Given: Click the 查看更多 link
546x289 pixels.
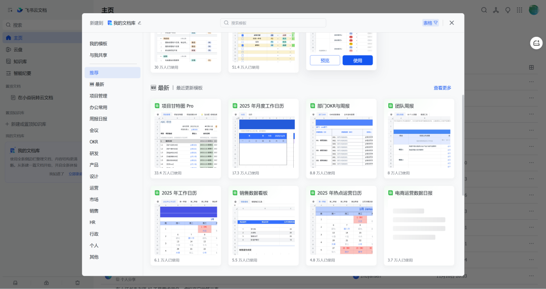Looking at the screenshot, I should [442, 88].
